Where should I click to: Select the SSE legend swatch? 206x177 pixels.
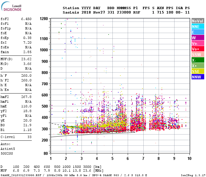(x=198, y=71)
